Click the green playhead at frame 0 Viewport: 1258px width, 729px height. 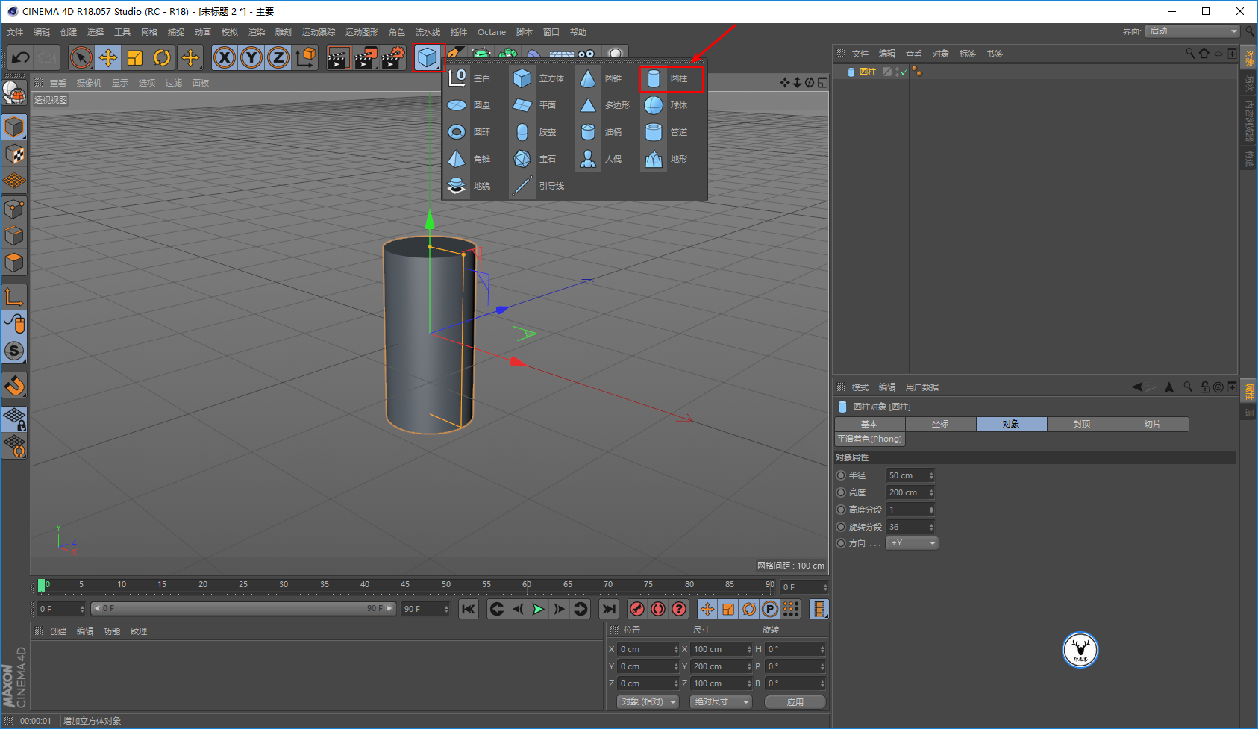pyautogui.click(x=41, y=585)
